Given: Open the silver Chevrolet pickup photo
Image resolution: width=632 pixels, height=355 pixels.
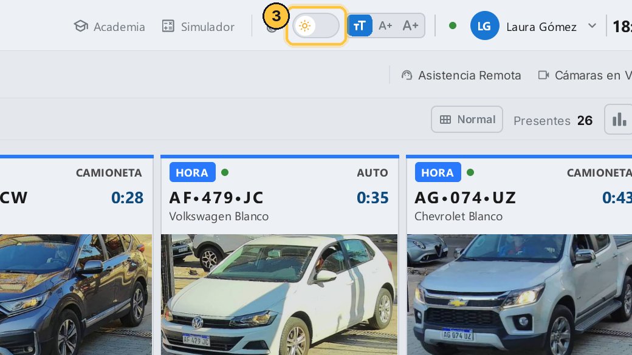Looking at the screenshot, I should (519, 295).
